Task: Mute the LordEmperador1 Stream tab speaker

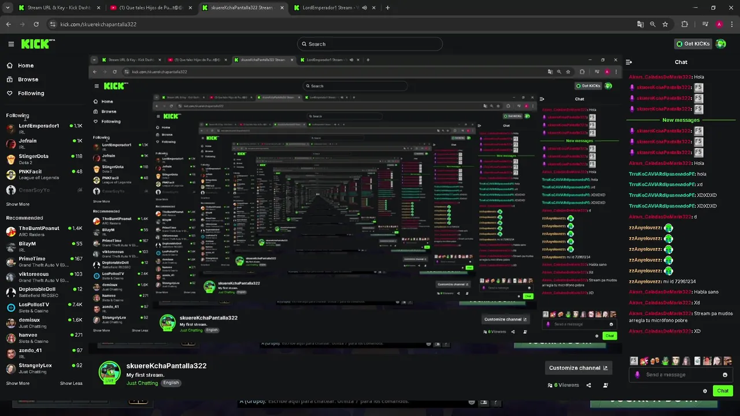Action: click(364, 8)
